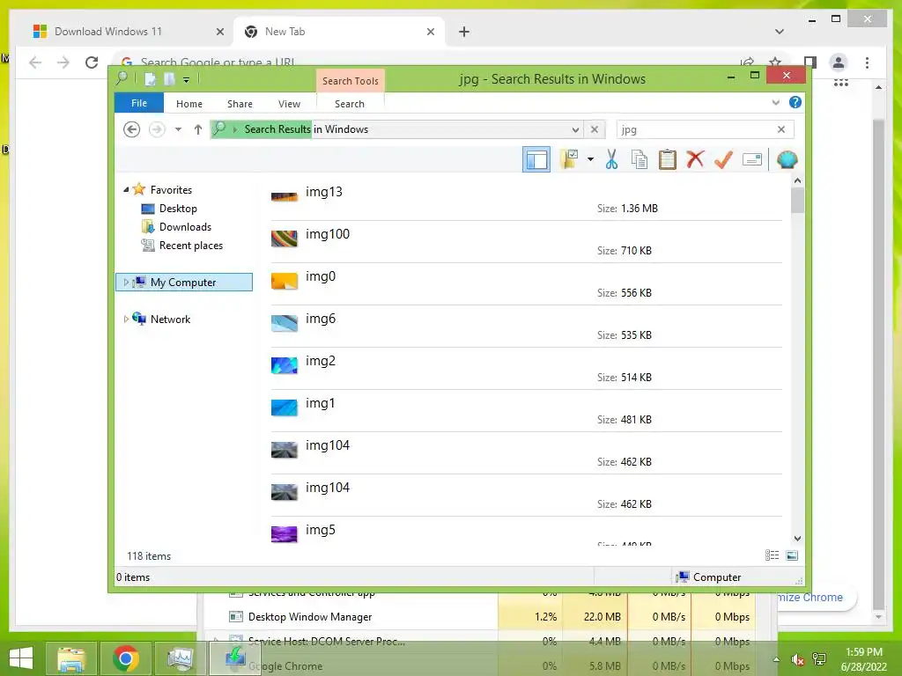902x676 pixels.
Task: Open the Search ribbon tab
Action: (x=350, y=104)
